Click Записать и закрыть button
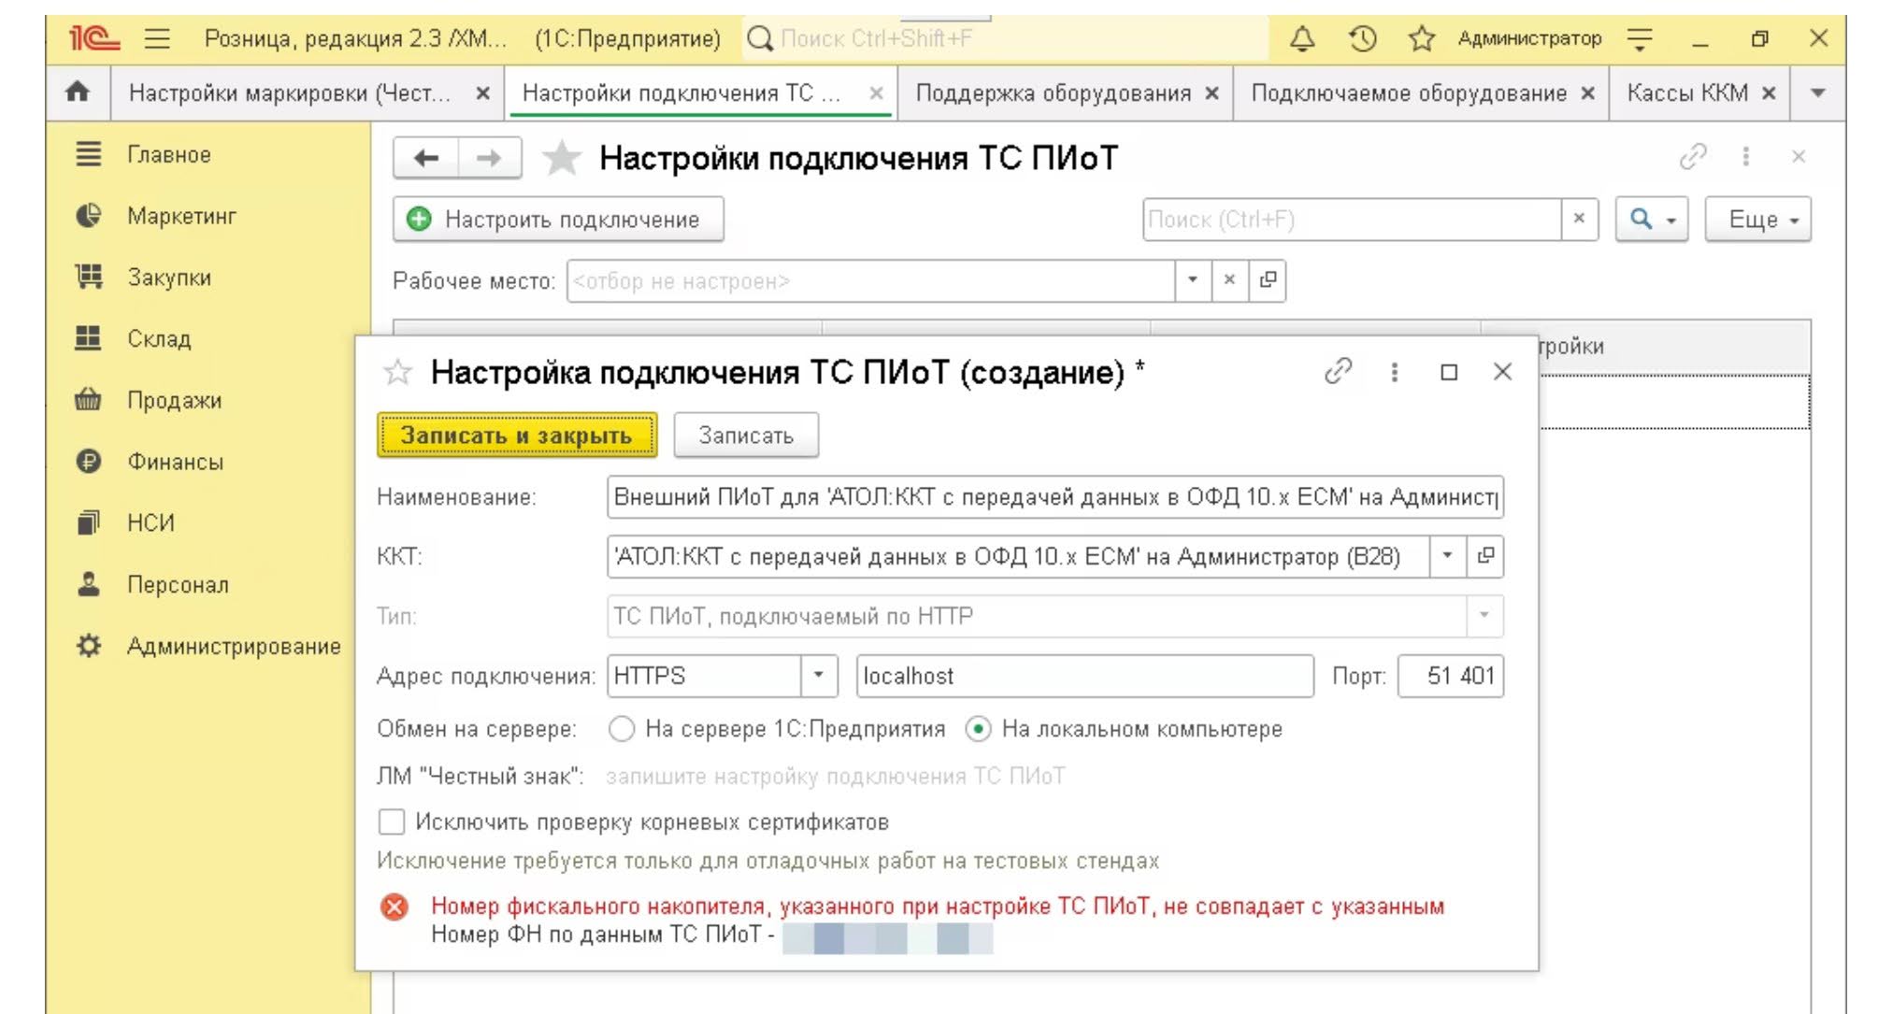Viewport: 1878px width, 1014px height. click(x=517, y=436)
